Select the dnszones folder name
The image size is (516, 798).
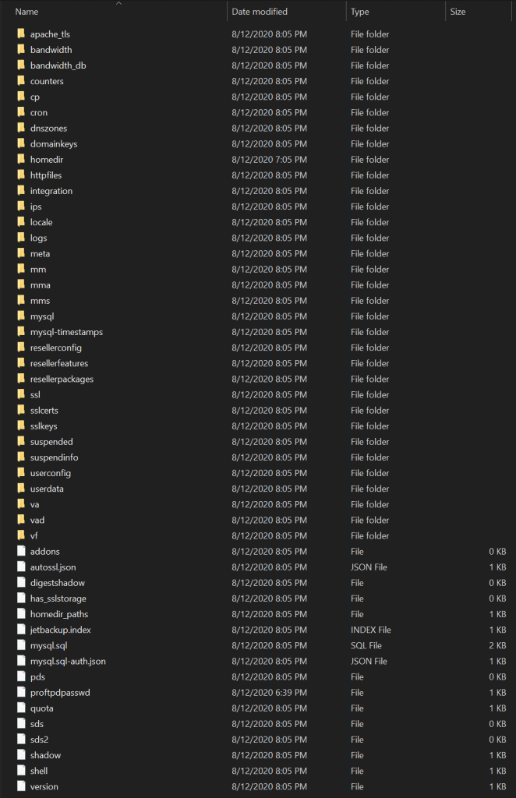[48, 129]
